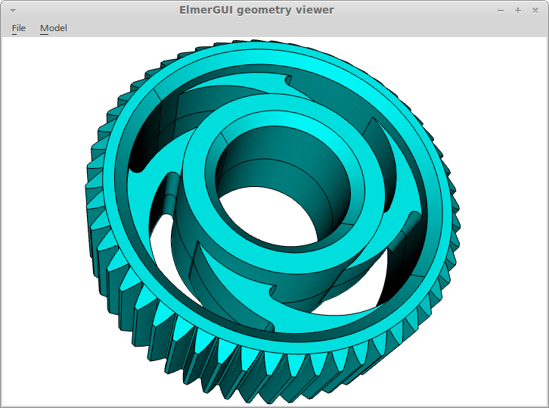Viewport: 549px width, 408px height.
Task: Minimize the geometry viewer window
Action: (x=501, y=11)
